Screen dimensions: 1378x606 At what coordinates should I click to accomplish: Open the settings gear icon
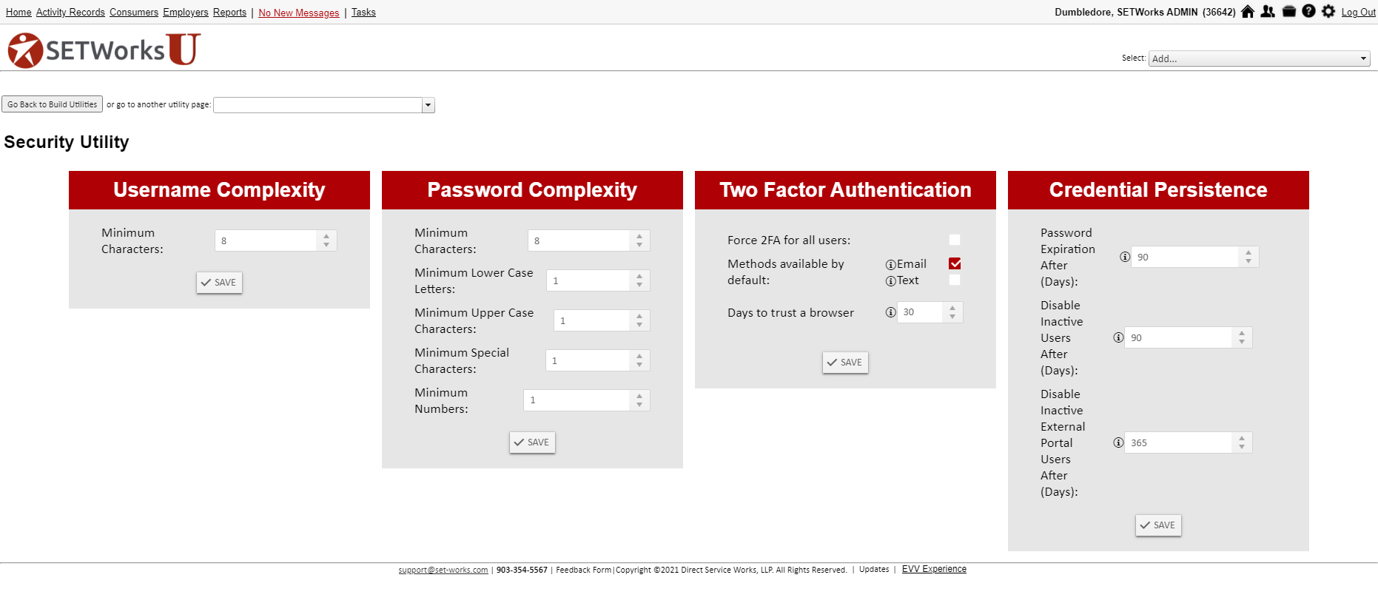coord(1328,11)
